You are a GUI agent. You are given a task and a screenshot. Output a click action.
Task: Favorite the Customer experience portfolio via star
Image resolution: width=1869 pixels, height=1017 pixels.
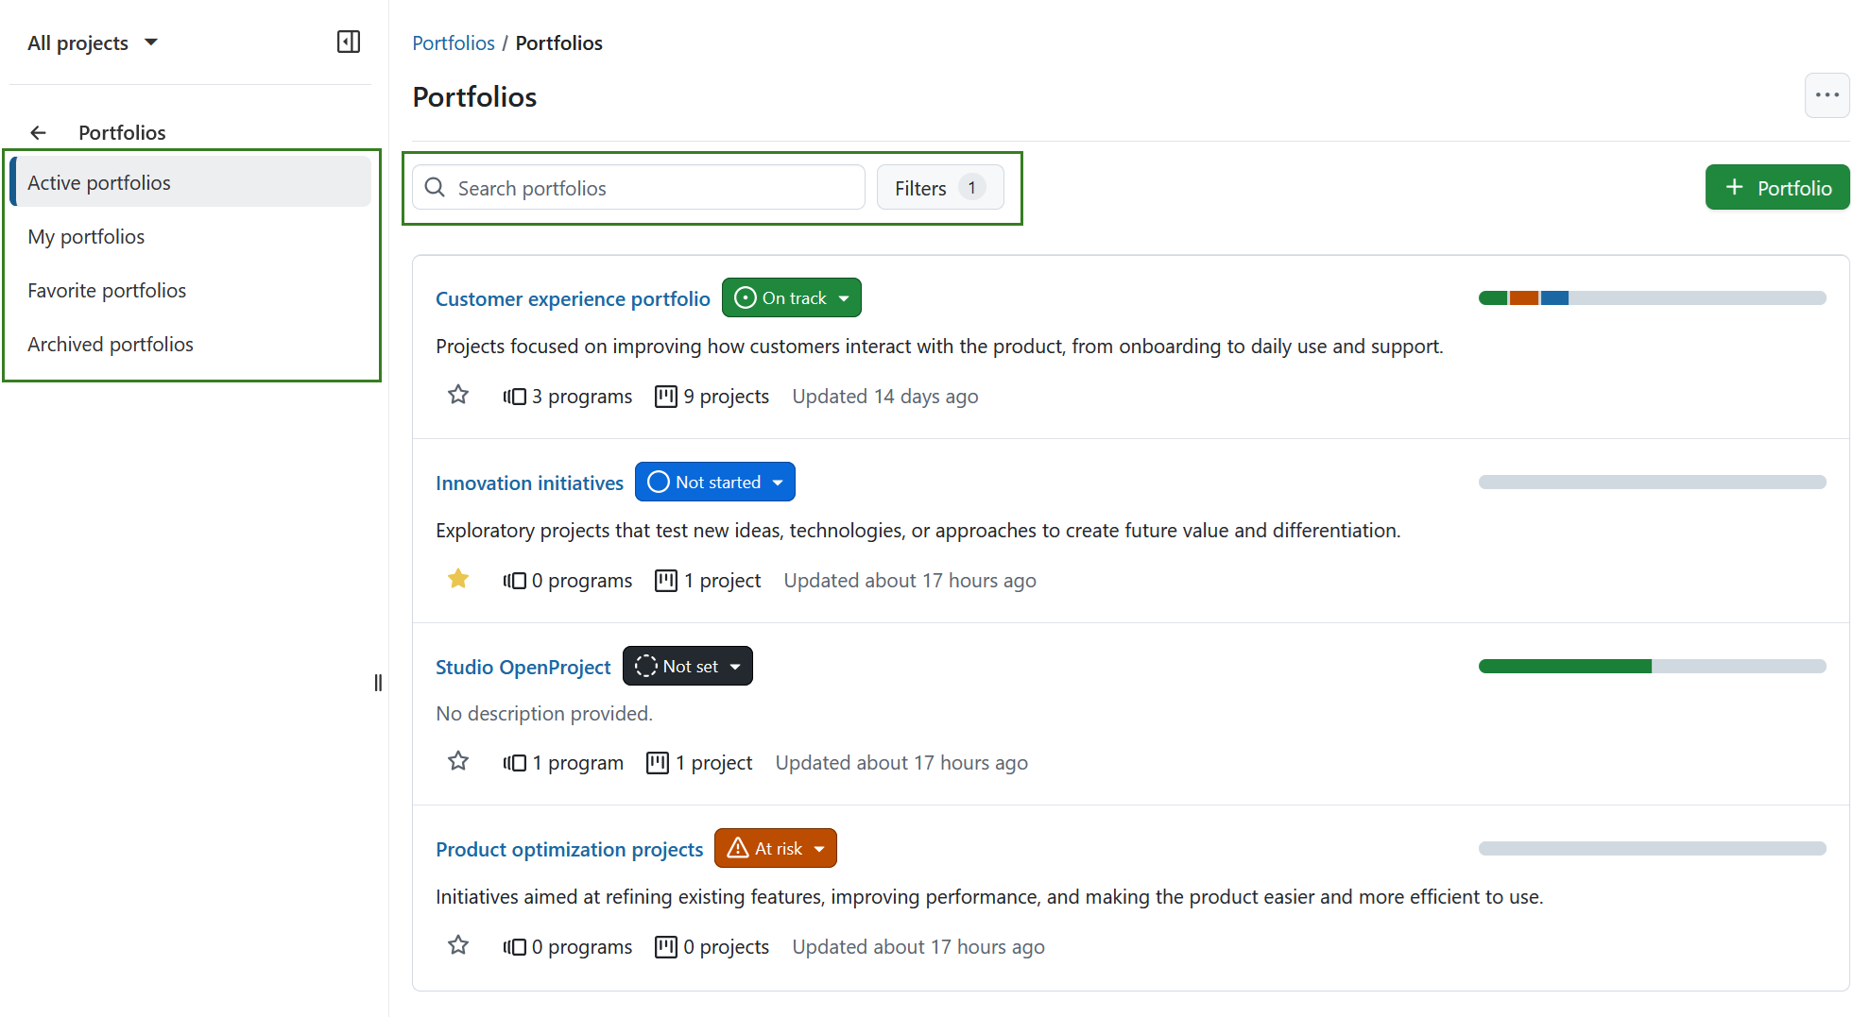(x=458, y=394)
